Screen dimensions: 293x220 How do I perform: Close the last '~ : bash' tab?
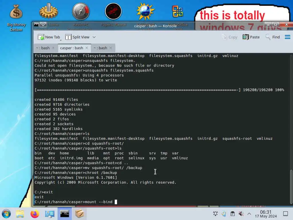[111, 48]
